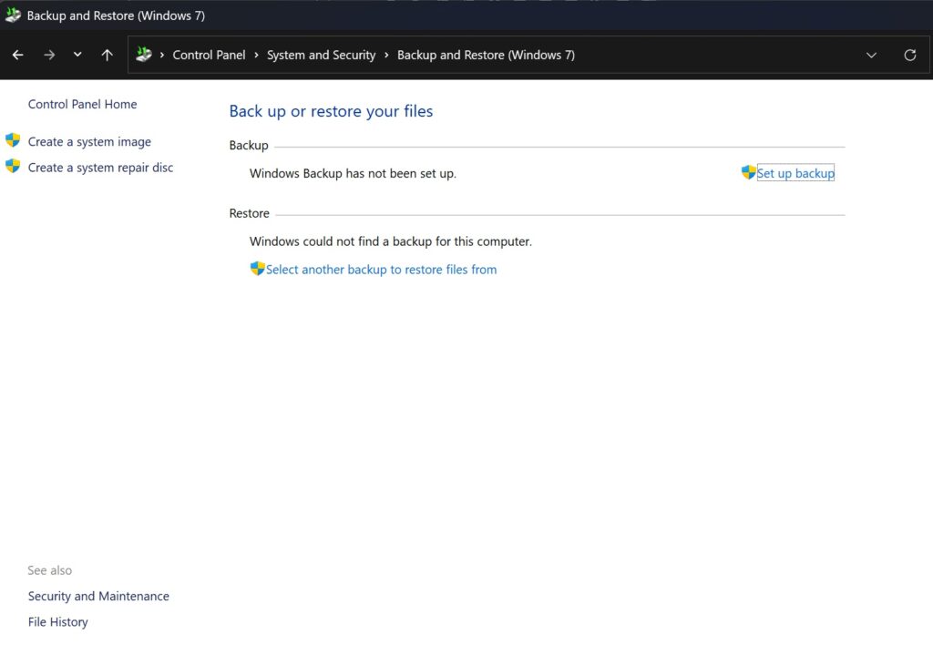Screen dimensions: 933x645
Task: Click the Backup and Restore title bar icon
Action: (13, 15)
